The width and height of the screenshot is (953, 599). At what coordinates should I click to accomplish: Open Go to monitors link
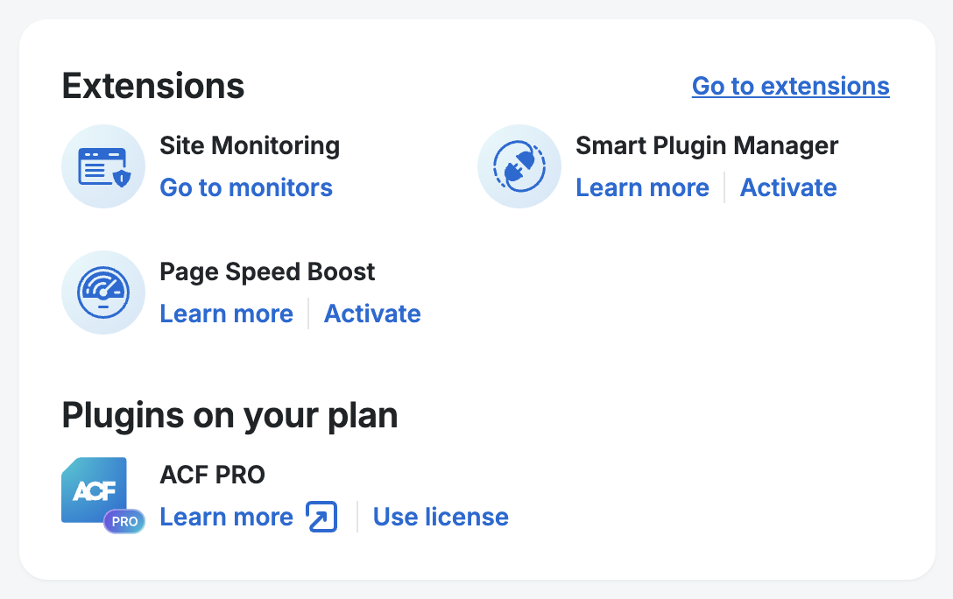click(246, 187)
